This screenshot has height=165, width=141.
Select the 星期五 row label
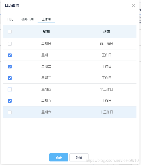46,101
